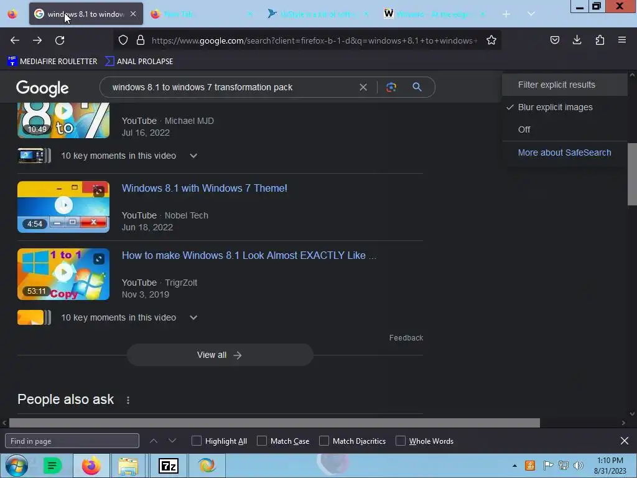This screenshot has height=478, width=637.
Task: Open Action Center flag in tray
Action: (548, 466)
